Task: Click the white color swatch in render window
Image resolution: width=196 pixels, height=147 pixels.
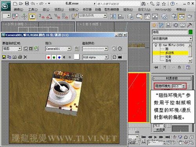Action: pos(77,57)
